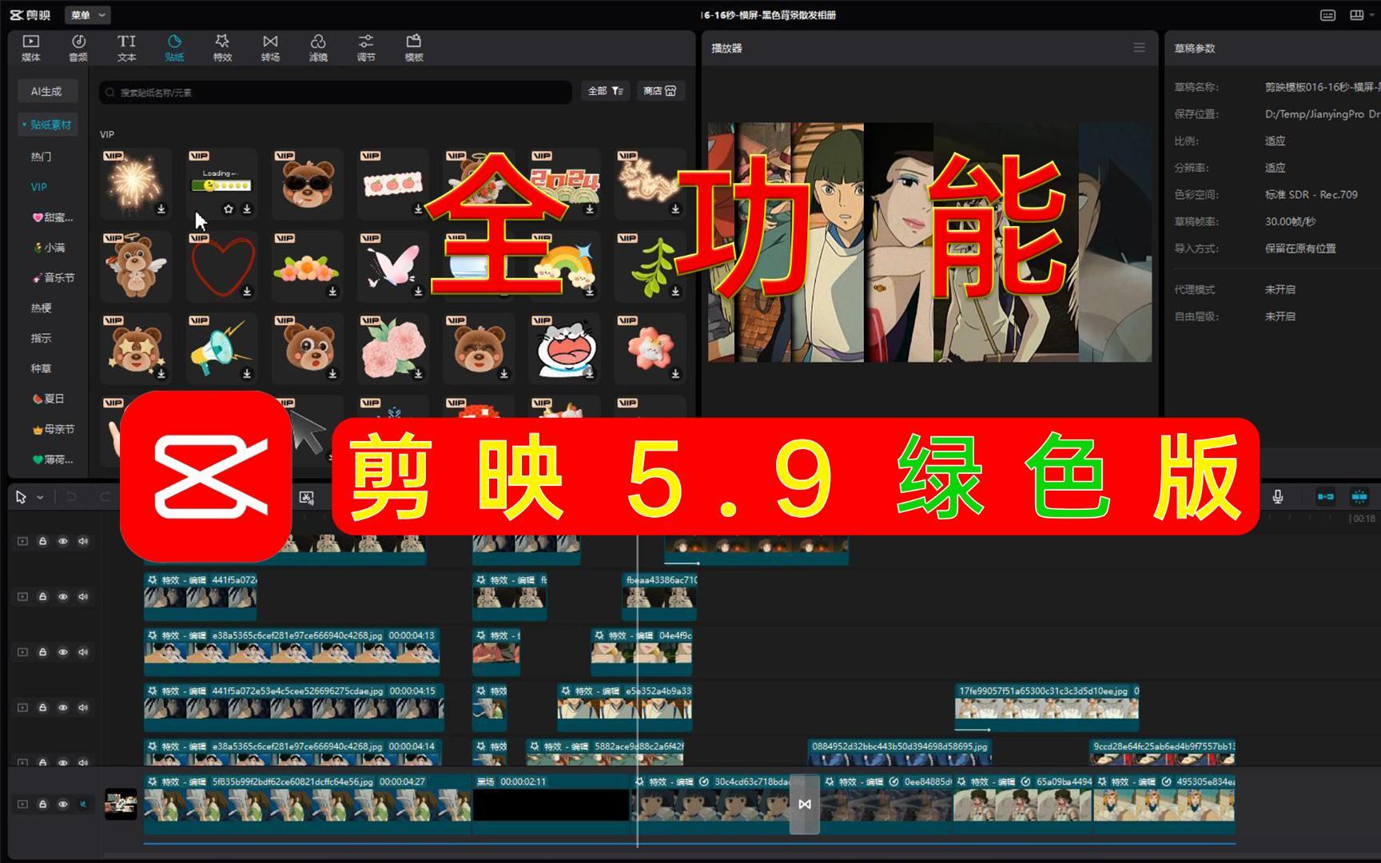Select the sunglasses bear sticker
This screenshot has width=1381, height=863.
[308, 184]
